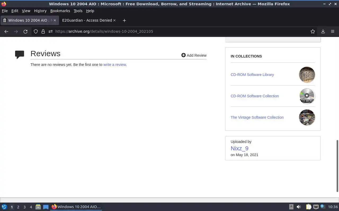The width and height of the screenshot is (339, 211).
Task: Open The Vintage Software Collection link
Action: tap(257, 117)
